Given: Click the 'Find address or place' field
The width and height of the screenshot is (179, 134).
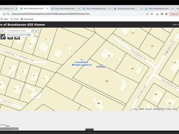Looking at the screenshot, I should click(17, 31).
